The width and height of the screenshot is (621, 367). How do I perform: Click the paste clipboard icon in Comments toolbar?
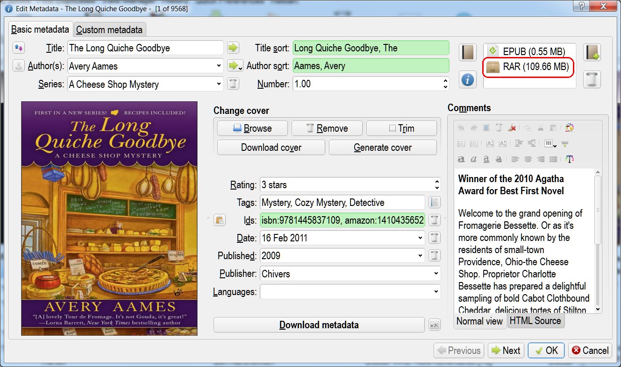553,128
